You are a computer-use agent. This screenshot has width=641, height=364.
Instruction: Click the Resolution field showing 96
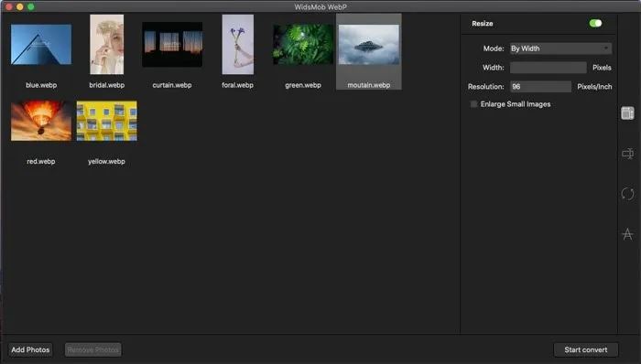540,87
